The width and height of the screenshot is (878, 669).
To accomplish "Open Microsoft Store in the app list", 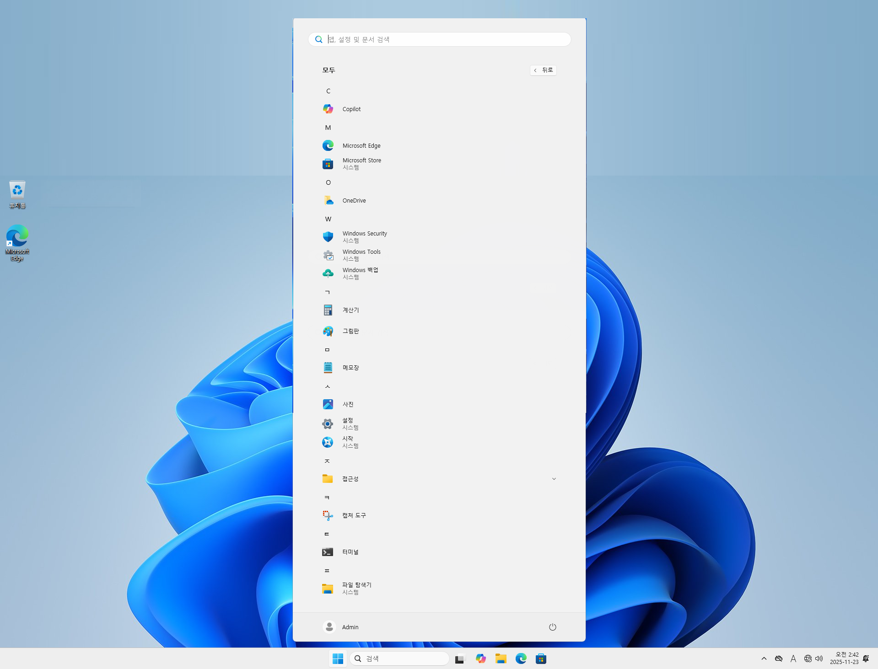I will [439, 164].
